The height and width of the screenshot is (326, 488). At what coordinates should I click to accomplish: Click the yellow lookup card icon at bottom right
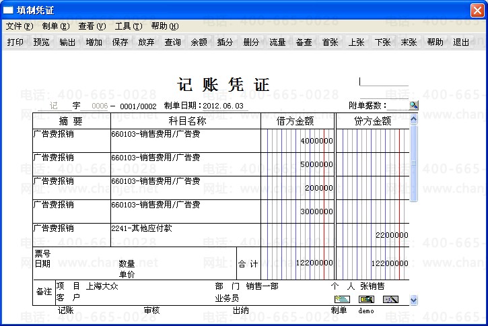[366, 299]
